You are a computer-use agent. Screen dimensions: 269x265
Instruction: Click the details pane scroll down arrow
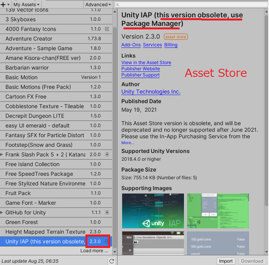coord(266,252)
